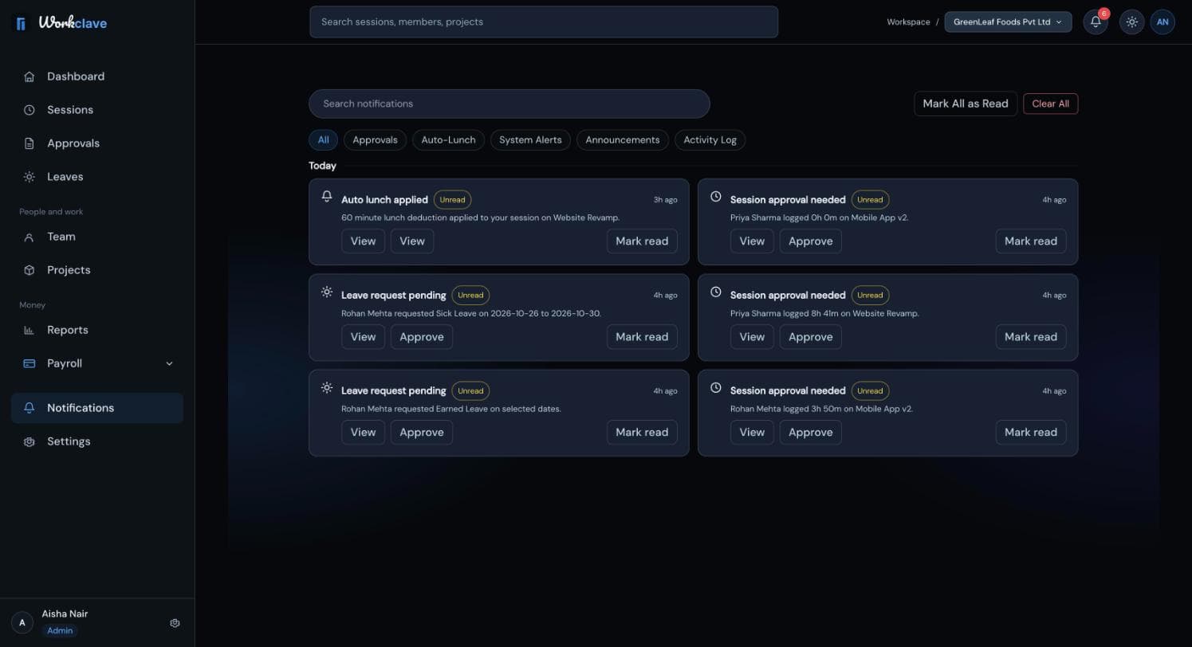
Task: Click the Dashboard home icon in sidebar
Action: (30, 76)
